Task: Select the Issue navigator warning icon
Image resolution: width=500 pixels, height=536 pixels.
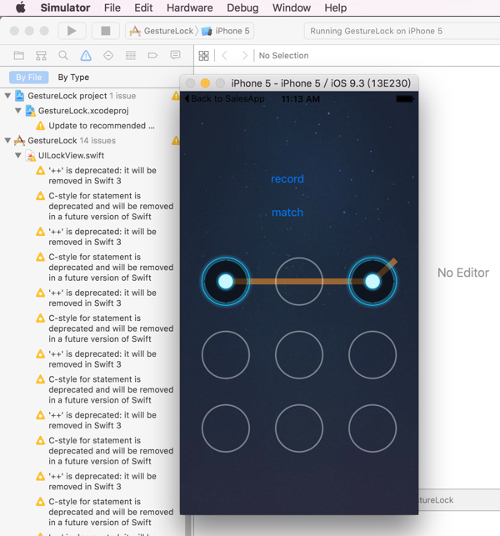Action: tap(86, 55)
